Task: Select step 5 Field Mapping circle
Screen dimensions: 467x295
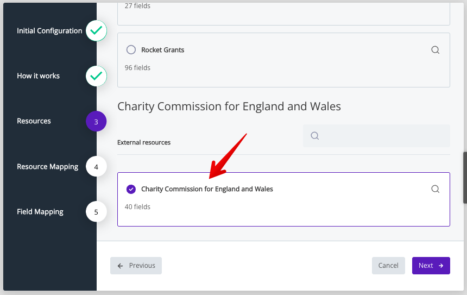Action: [x=96, y=212]
